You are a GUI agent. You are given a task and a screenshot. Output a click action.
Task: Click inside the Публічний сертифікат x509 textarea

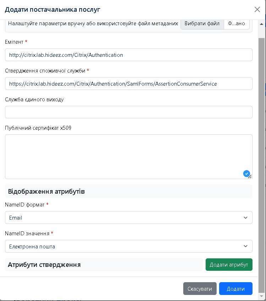coord(124,156)
